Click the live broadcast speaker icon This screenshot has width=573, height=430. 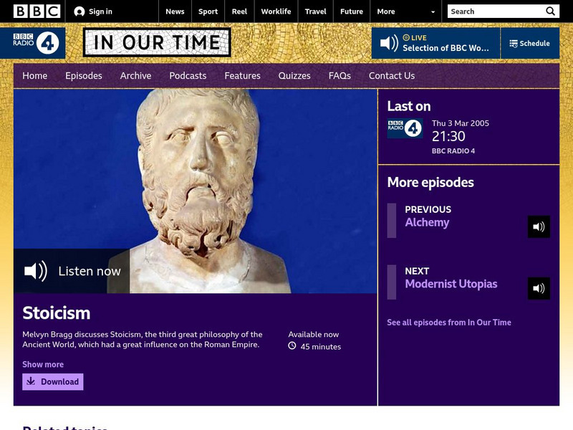pyautogui.click(x=389, y=42)
